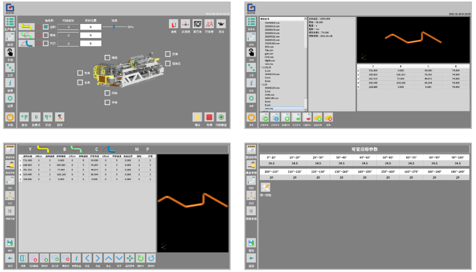Click the yellow pause button

(x=198, y=116)
